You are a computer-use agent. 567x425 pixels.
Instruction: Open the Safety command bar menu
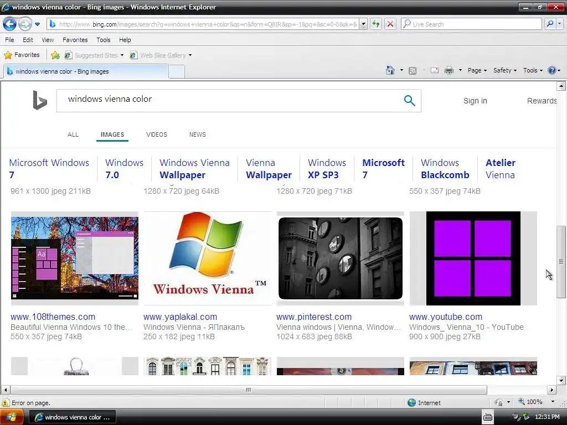pos(505,70)
